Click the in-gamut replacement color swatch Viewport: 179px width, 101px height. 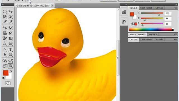(136, 24)
